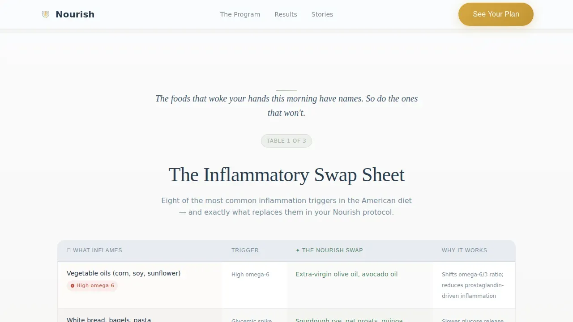Click the italic quote about foods

click(286, 106)
